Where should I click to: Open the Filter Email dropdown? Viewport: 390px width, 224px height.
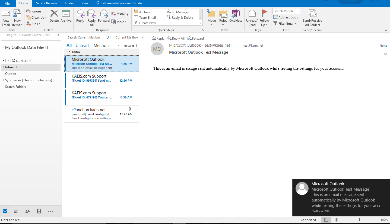(285, 24)
